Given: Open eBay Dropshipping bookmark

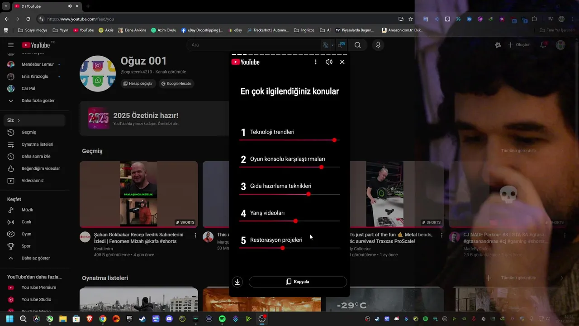Looking at the screenshot, I should [202, 30].
